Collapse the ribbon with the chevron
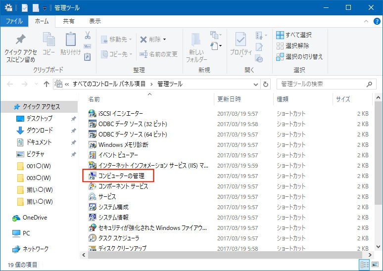383x271 pixels. point(366,21)
